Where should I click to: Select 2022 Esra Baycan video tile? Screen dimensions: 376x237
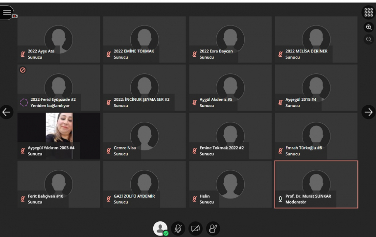coord(231,40)
